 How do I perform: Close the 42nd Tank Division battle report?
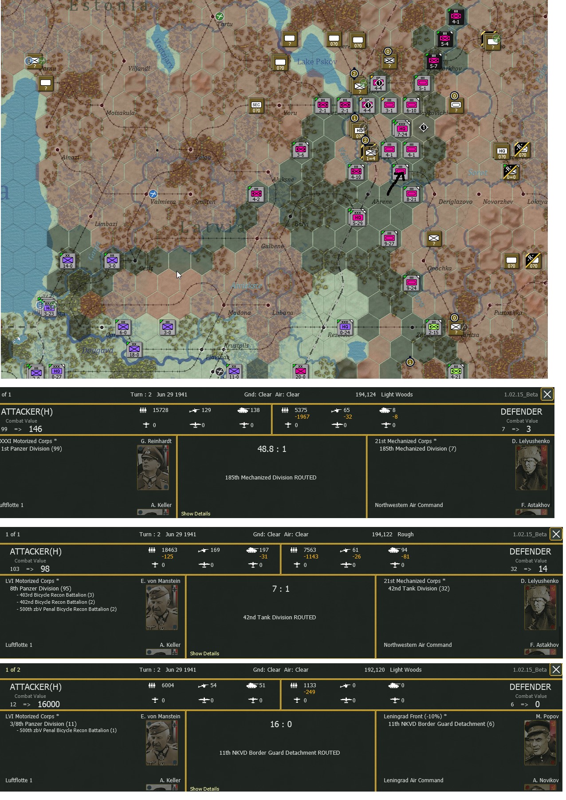[x=556, y=534]
